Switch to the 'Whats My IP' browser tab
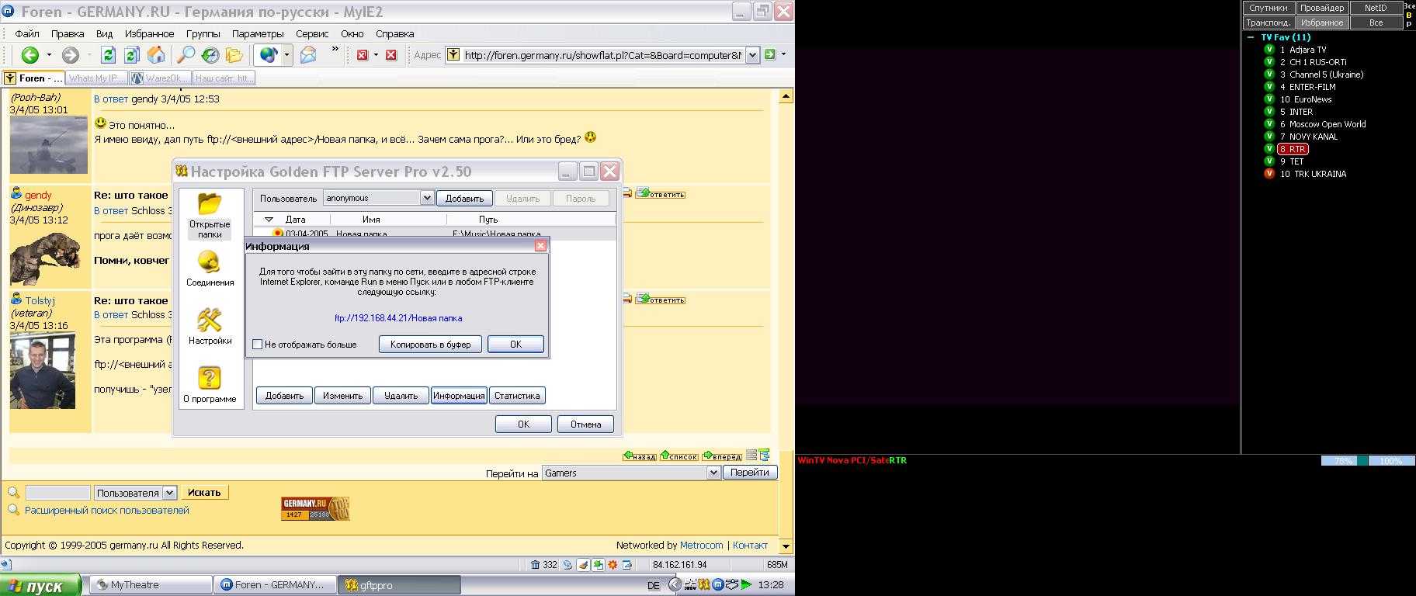The height and width of the screenshot is (596, 1416). coord(96,78)
